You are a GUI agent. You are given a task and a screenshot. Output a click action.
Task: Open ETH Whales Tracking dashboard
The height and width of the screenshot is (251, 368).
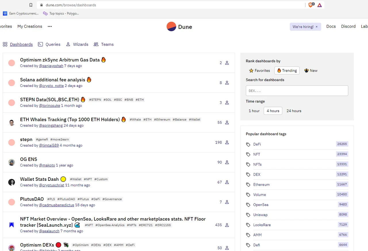pos(70,119)
